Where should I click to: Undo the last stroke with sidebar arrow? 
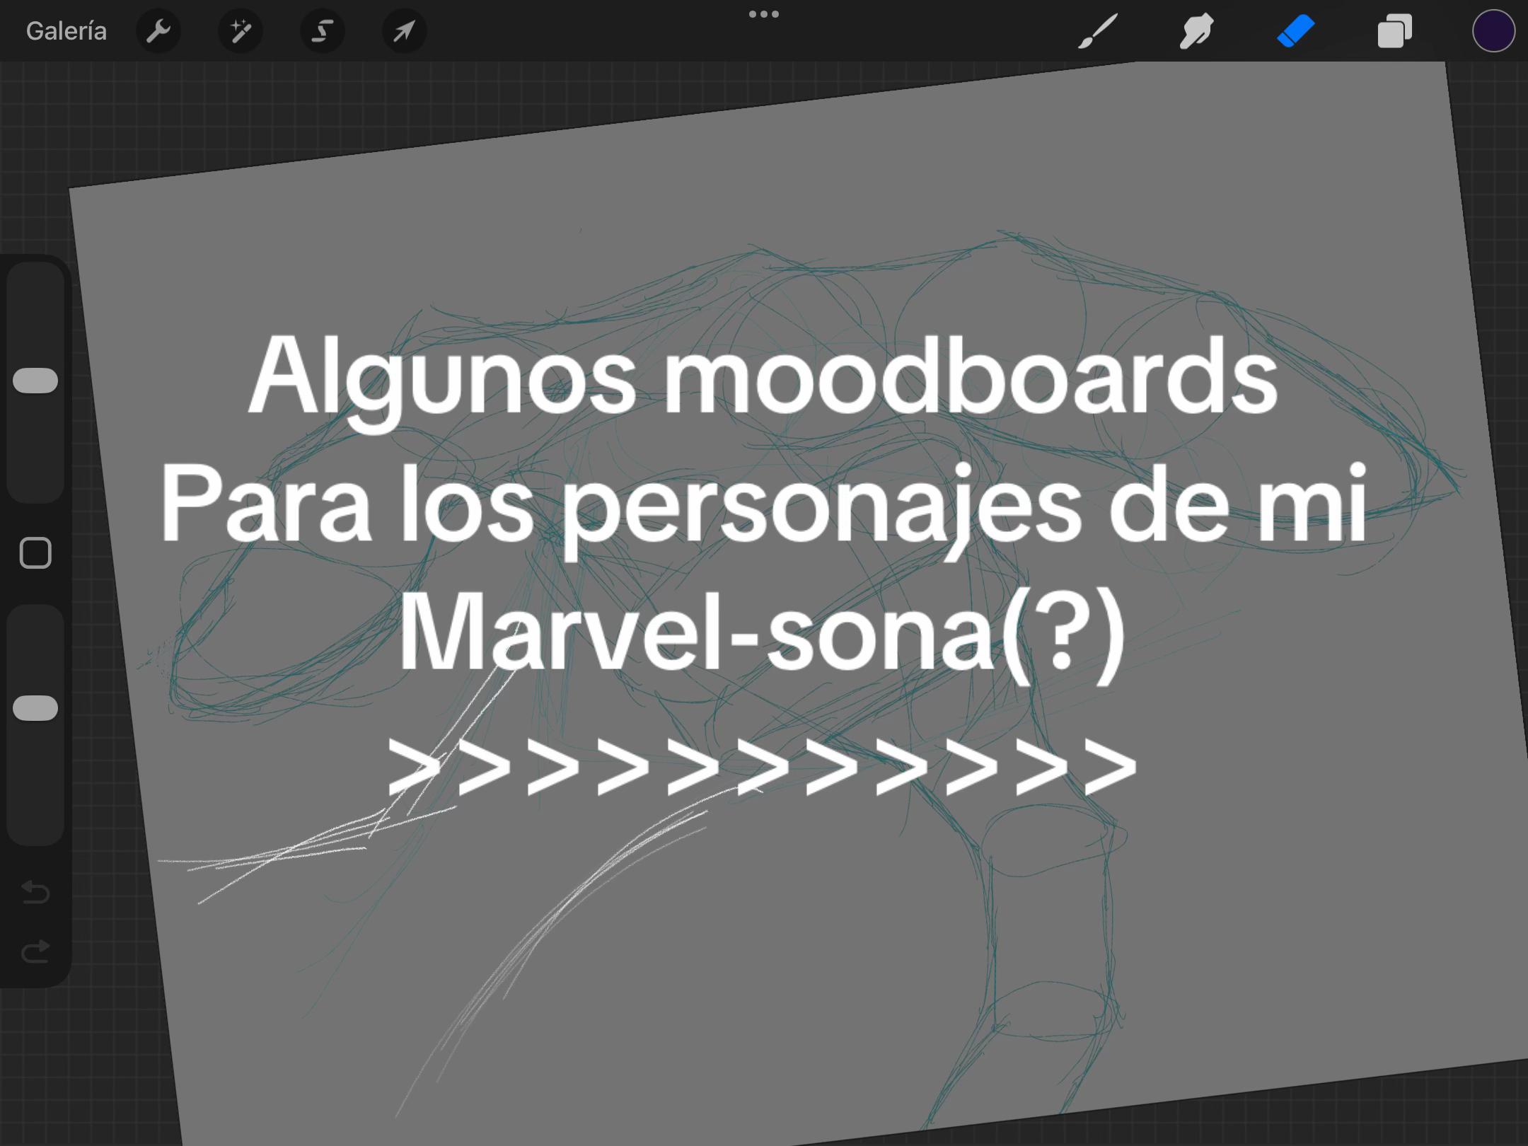(x=35, y=893)
